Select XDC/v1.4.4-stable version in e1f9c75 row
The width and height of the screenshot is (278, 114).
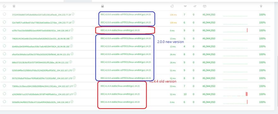[x=120, y=31]
